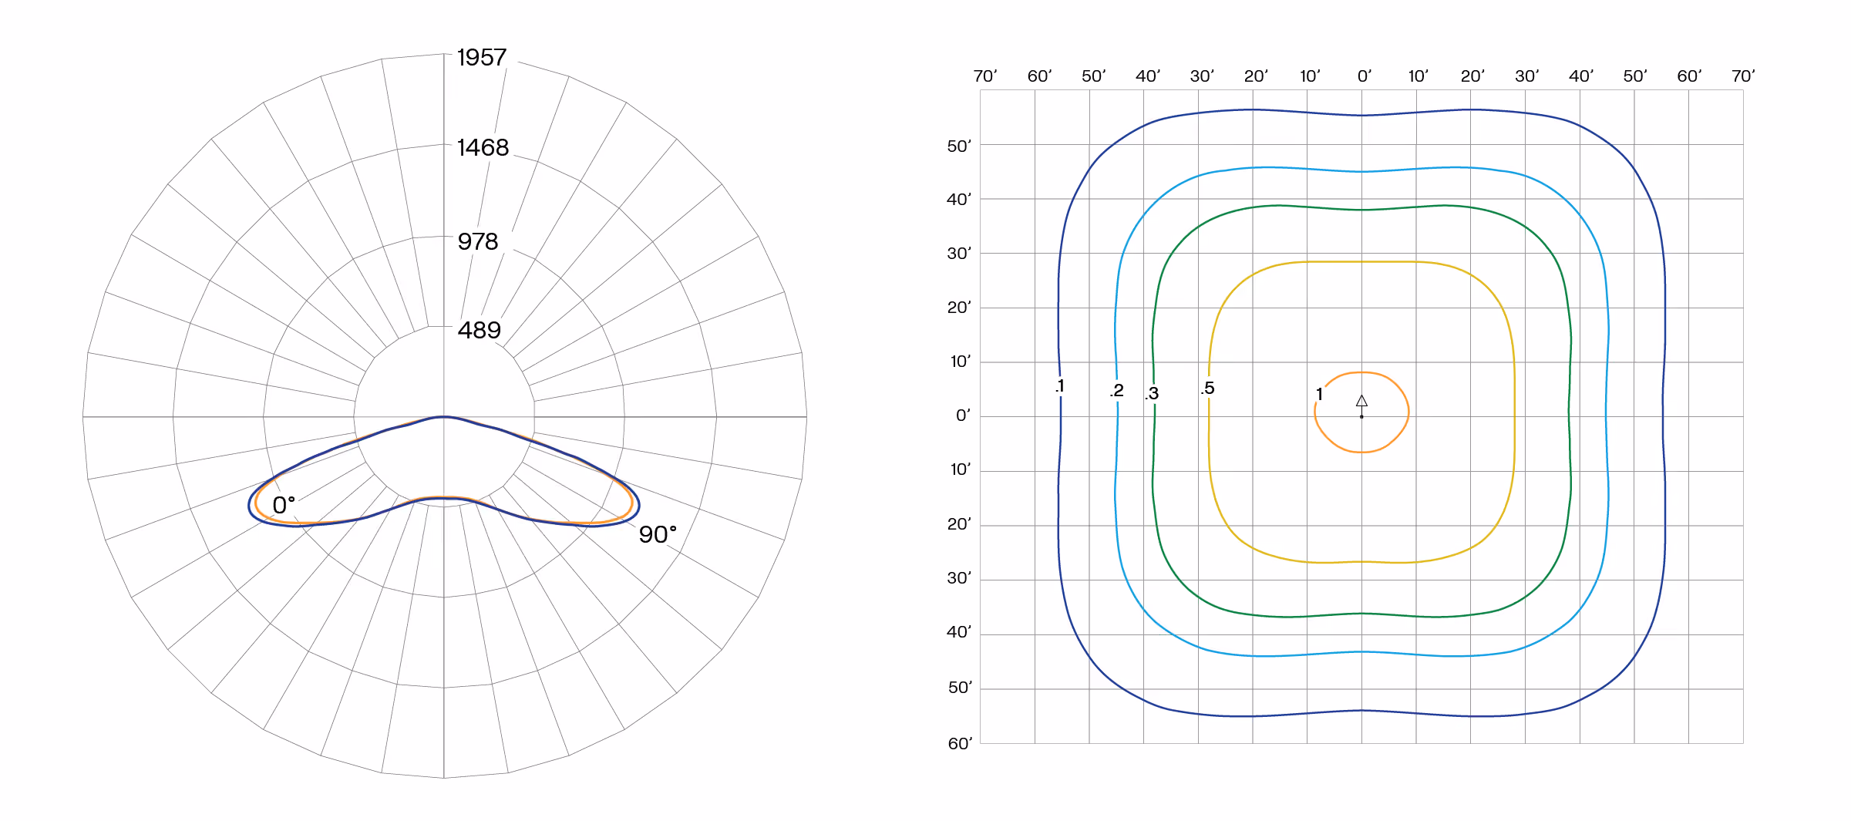Viewport: 1851px width, 821px height.
Task: Click the 0' label on the top axis
Action: pos(1365,76)
